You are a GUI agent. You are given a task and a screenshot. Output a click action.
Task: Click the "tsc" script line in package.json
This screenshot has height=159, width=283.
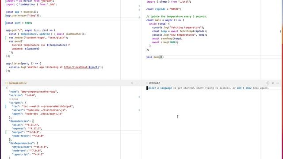(x=43, y=106)
